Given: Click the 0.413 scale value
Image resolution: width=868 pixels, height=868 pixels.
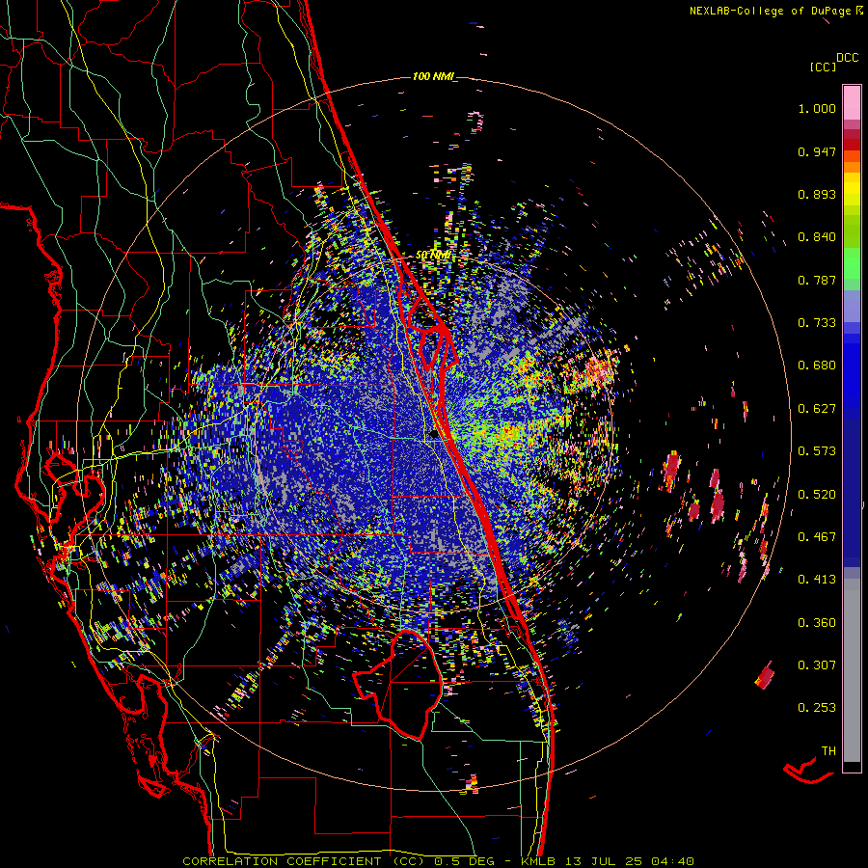Looking at the screenshot, I should tap(817, 580).
